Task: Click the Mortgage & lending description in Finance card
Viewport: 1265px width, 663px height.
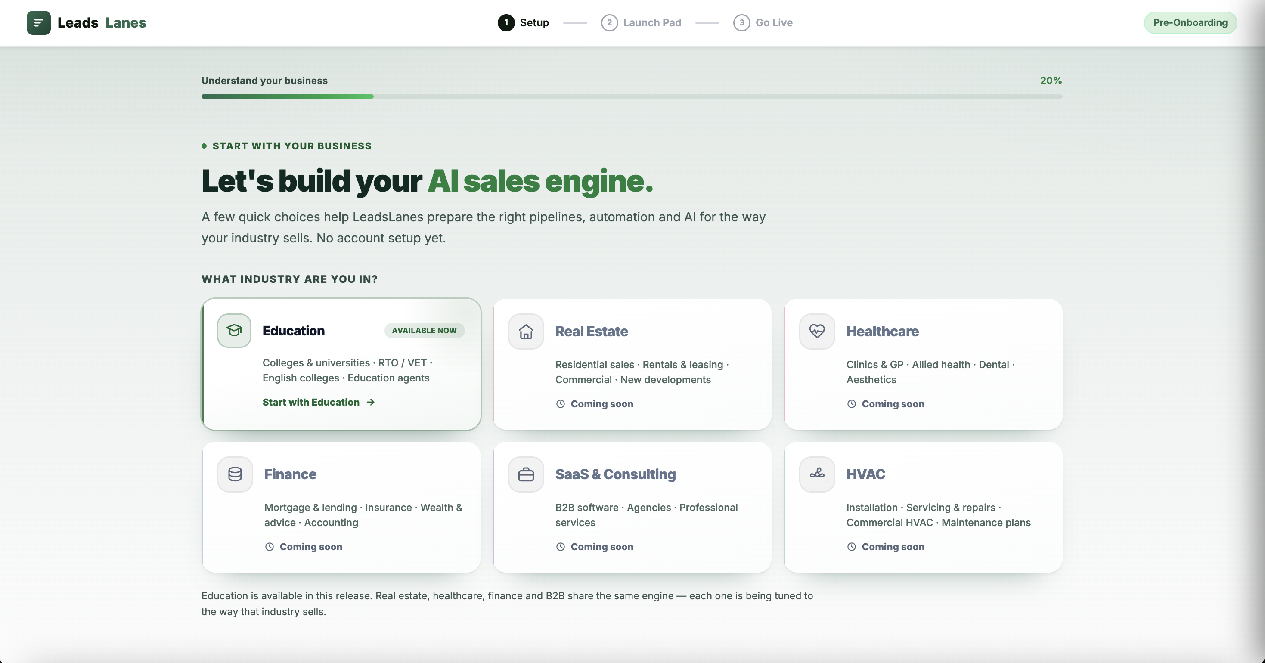Action: point(363,515)
